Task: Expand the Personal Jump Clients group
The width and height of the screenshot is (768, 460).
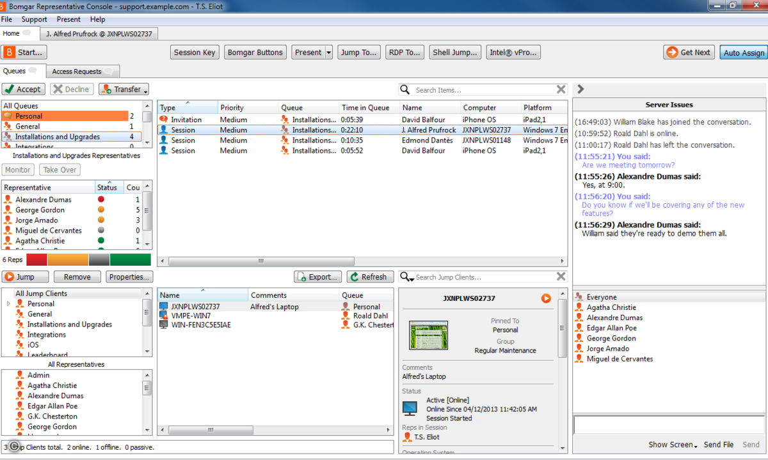Action: [8, 304]
